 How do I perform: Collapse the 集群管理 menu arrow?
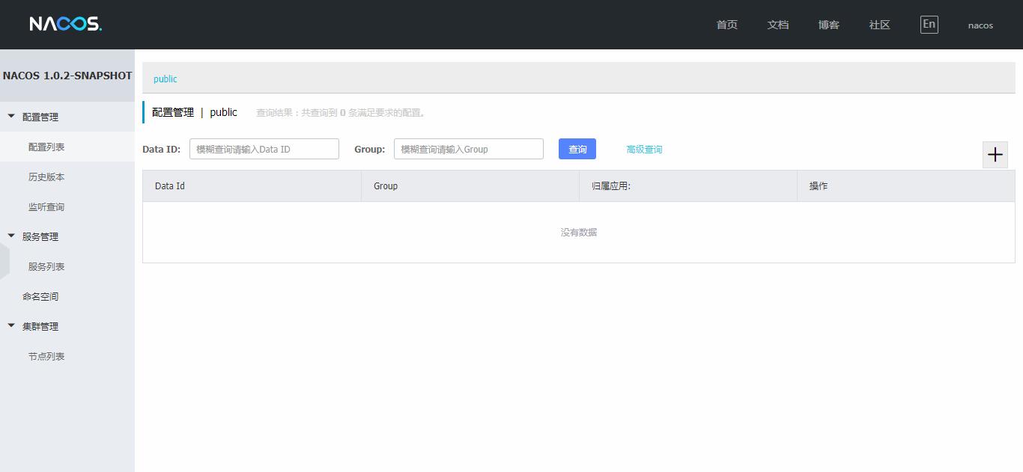(11, 326)
